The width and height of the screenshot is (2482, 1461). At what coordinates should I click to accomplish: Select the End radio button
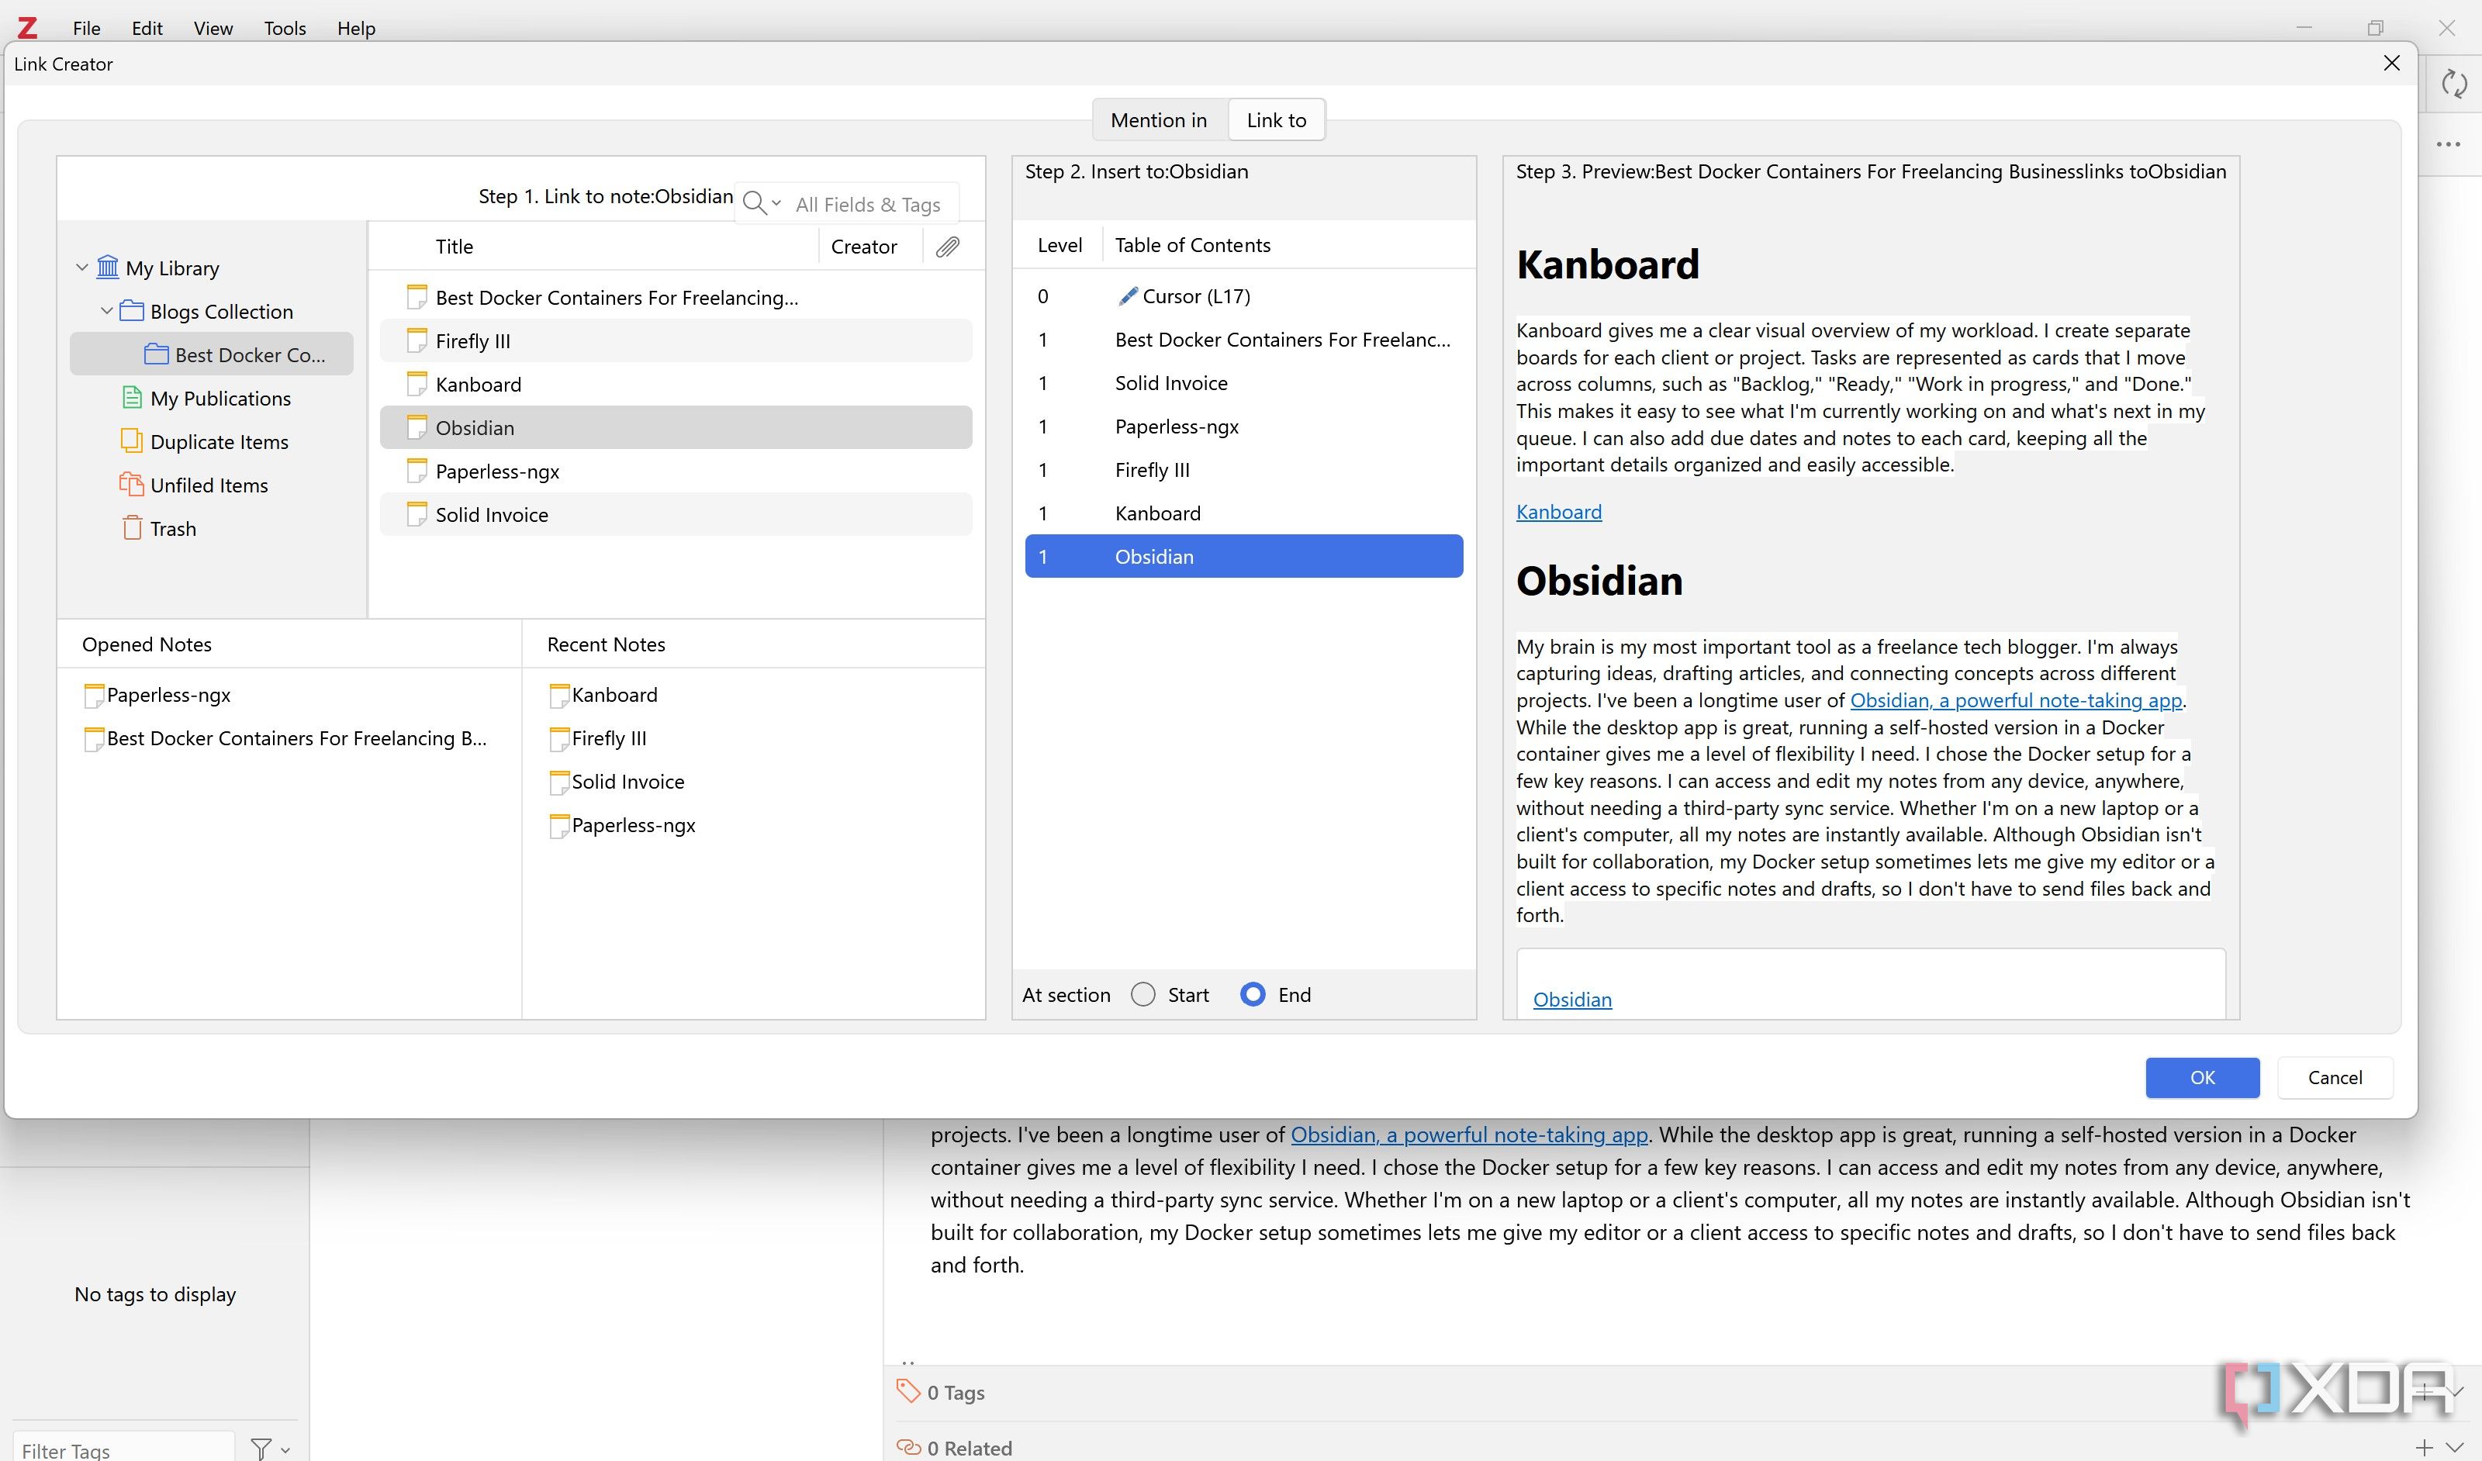pyautogui.click(x=1253, y=994)
